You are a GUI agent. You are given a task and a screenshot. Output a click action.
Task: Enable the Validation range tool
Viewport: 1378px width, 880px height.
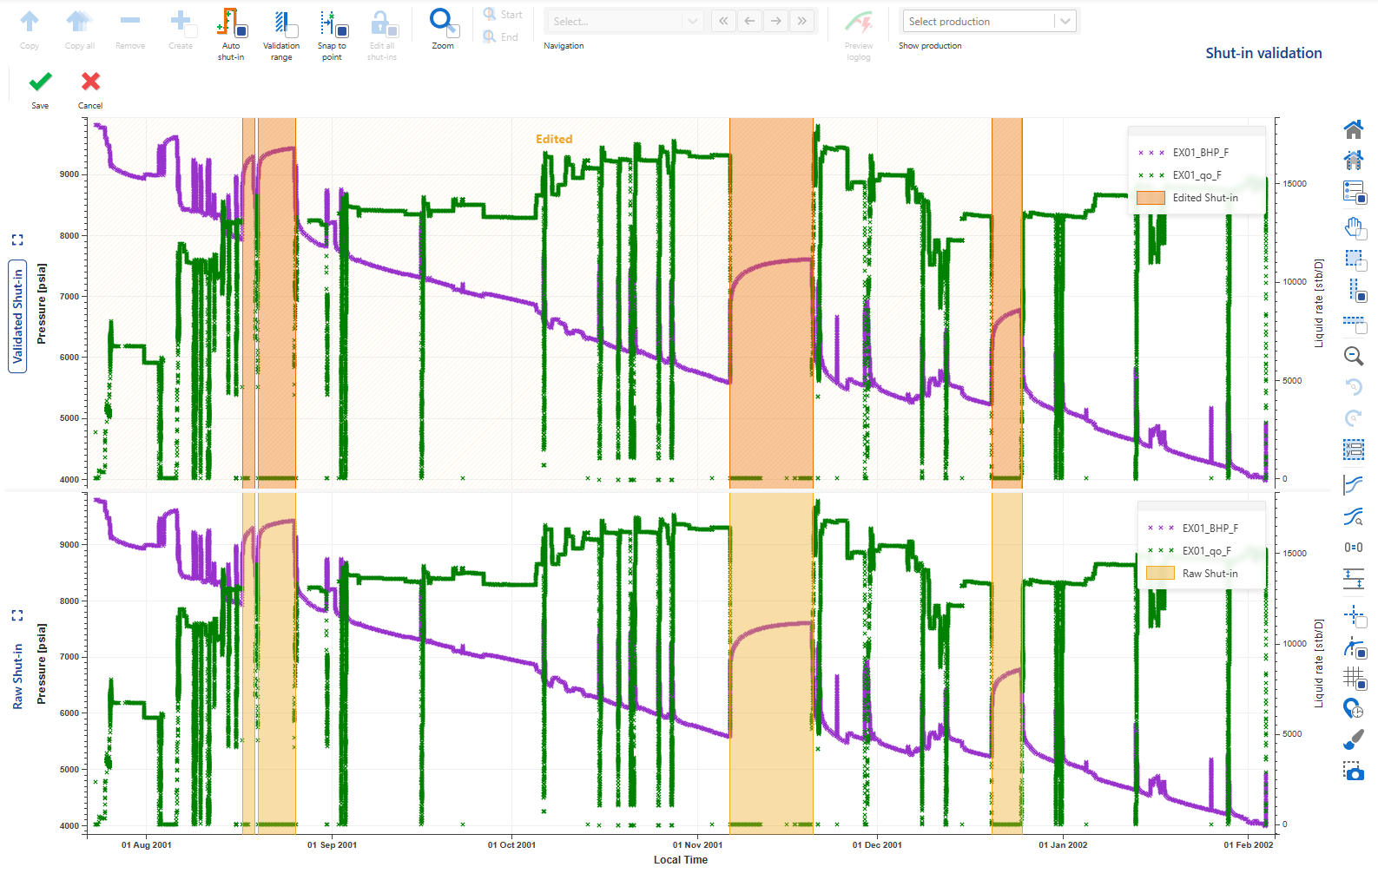point(281,24)
